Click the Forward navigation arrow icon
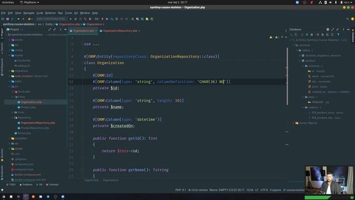The width and height of the screenshot is (355, 200). pyautogui.click(x=23, y=19)
